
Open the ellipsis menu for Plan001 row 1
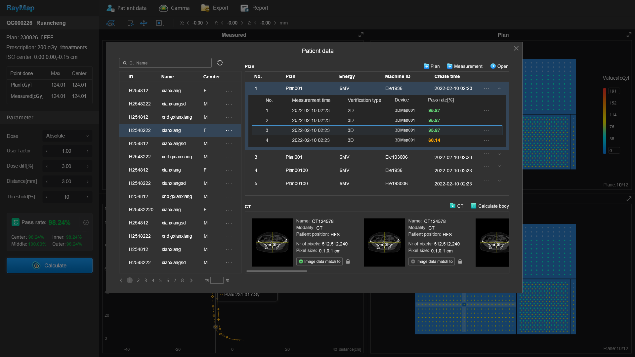point(486,89)
